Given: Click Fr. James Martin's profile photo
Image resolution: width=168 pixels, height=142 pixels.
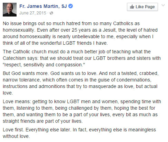Looking at the screenshot, I should pyautogui.click(x=10, y=10).
